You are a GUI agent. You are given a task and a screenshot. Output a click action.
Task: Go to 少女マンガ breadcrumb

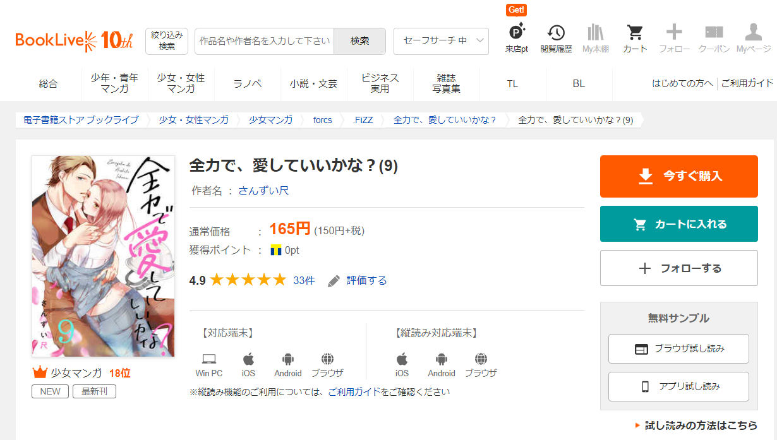click(271, 120)
